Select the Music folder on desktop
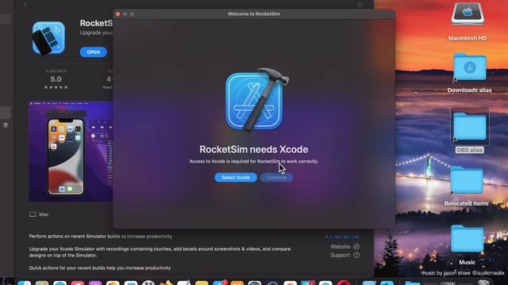508x285 pixels. (x=467, y=239)
